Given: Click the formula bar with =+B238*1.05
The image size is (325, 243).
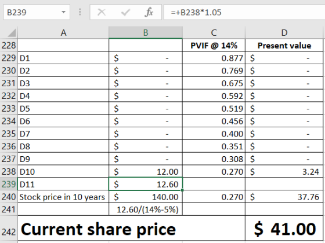Looking at the screenshot, I should tap(244, 12).
